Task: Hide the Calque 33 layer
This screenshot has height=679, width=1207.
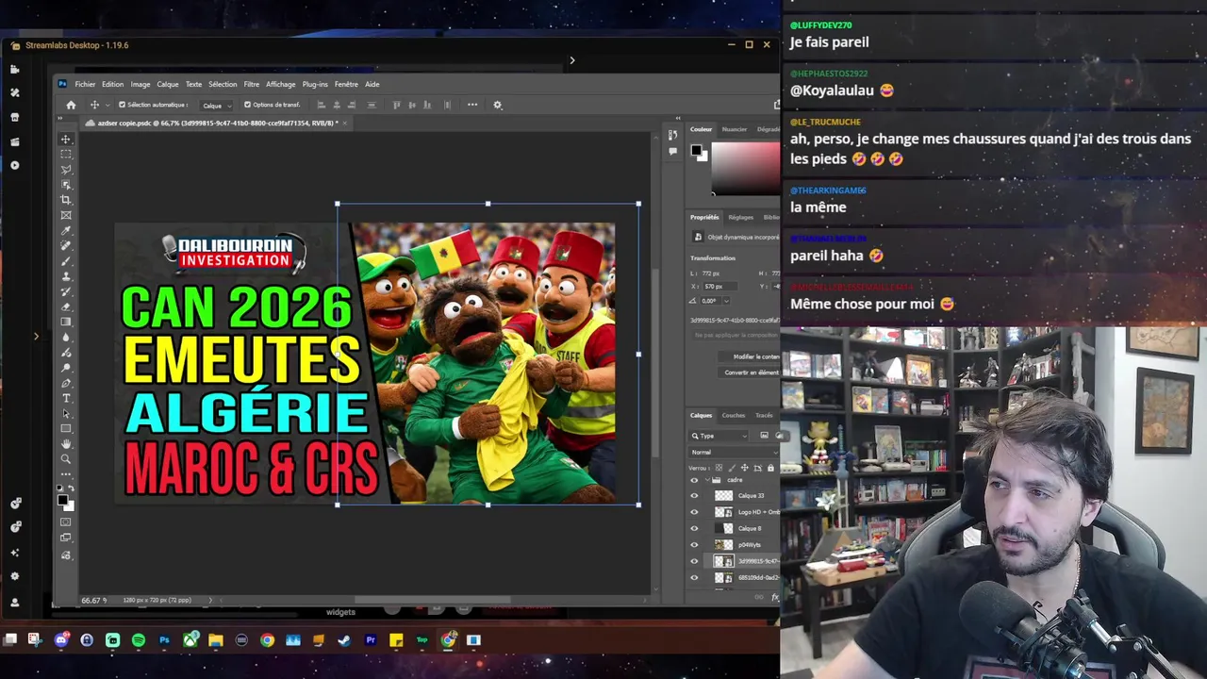Action: pyautogui.click(x=695, y=496)
